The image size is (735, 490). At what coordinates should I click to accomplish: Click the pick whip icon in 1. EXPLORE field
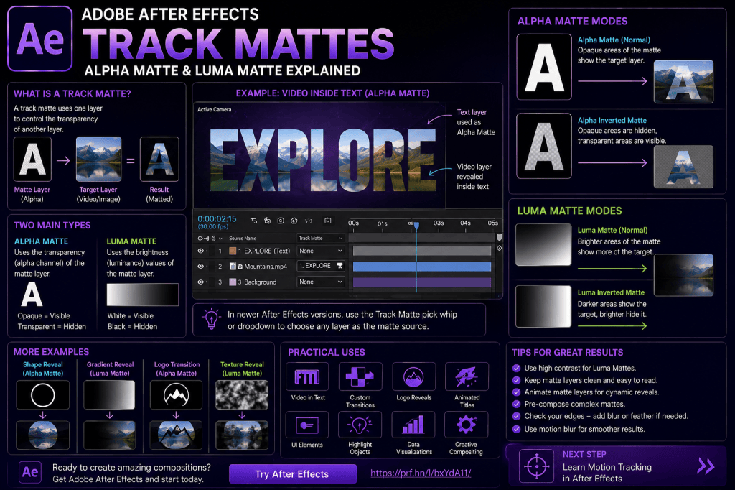pyautogui.click(x=340, y=266)
